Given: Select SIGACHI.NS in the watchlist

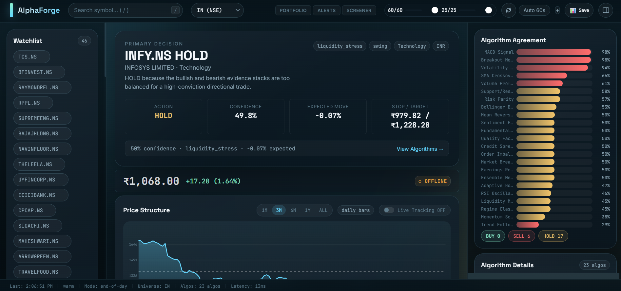Looking at the screenshot, I should [38, 226].
